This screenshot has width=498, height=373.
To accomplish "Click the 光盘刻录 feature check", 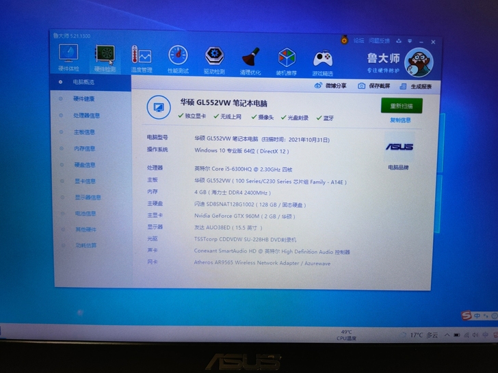I will click(295, 118).
